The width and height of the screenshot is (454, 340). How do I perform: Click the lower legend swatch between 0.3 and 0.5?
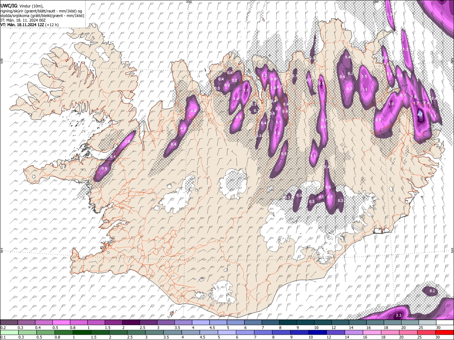(x=27, y=332)
